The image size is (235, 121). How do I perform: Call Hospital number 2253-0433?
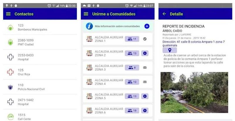(40, 57)
